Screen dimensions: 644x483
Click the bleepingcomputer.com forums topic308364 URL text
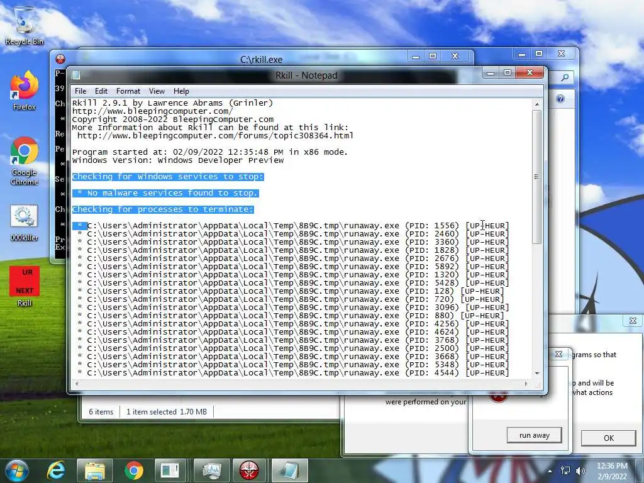pos(215,136)
